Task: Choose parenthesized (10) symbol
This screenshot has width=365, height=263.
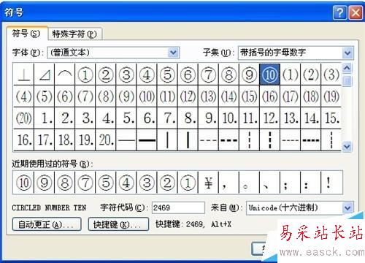Action: [147, 96]
